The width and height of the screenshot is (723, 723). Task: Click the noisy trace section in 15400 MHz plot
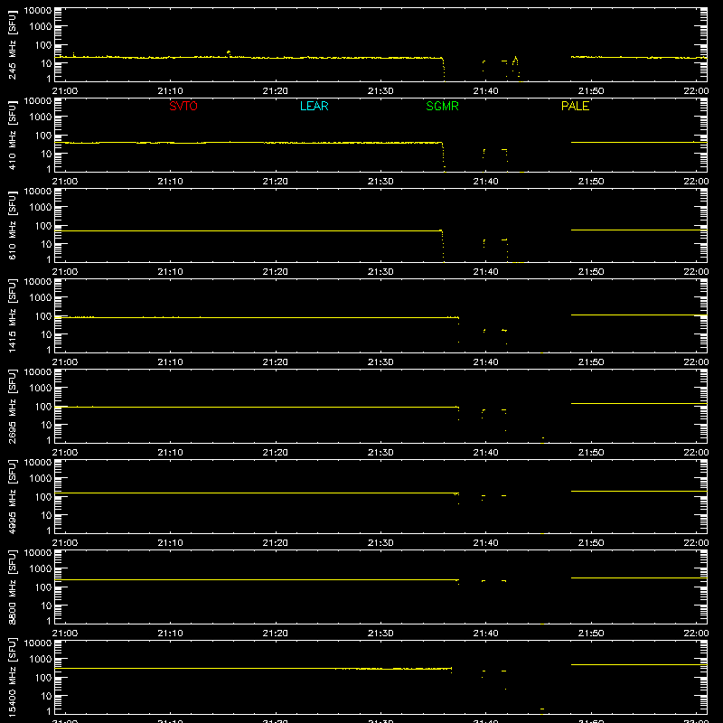[393, 668]
